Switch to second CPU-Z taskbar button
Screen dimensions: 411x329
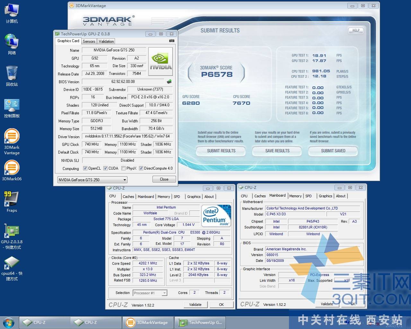pyautogui.click(x=96, y=322)
